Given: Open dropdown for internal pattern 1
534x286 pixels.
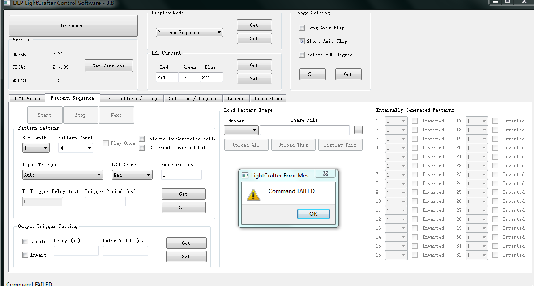Looking at the screenshot, I should tap(396, 121).
